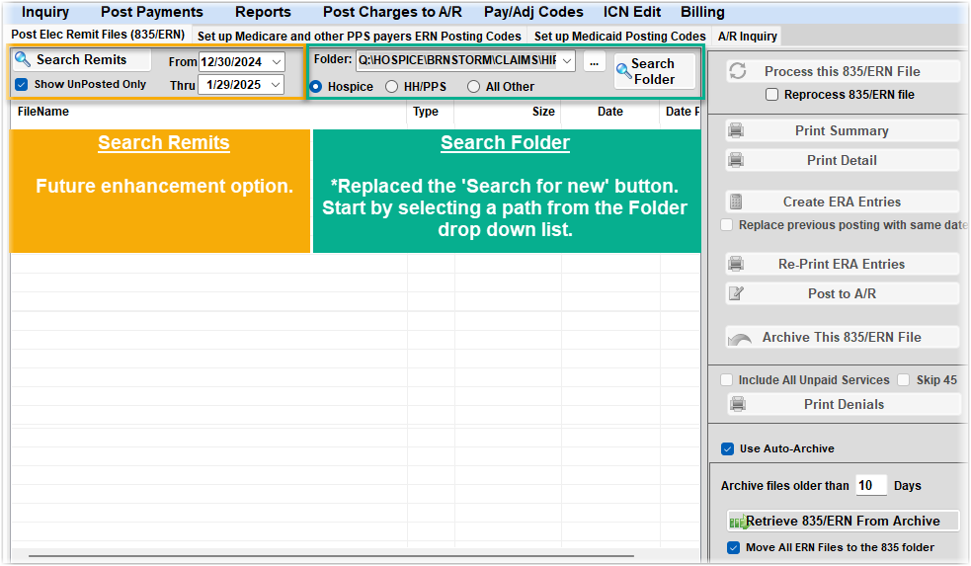Click the magnifier icon on Search Remits
This screenshot has height=566, width=971.
click(x=24, y=60)
